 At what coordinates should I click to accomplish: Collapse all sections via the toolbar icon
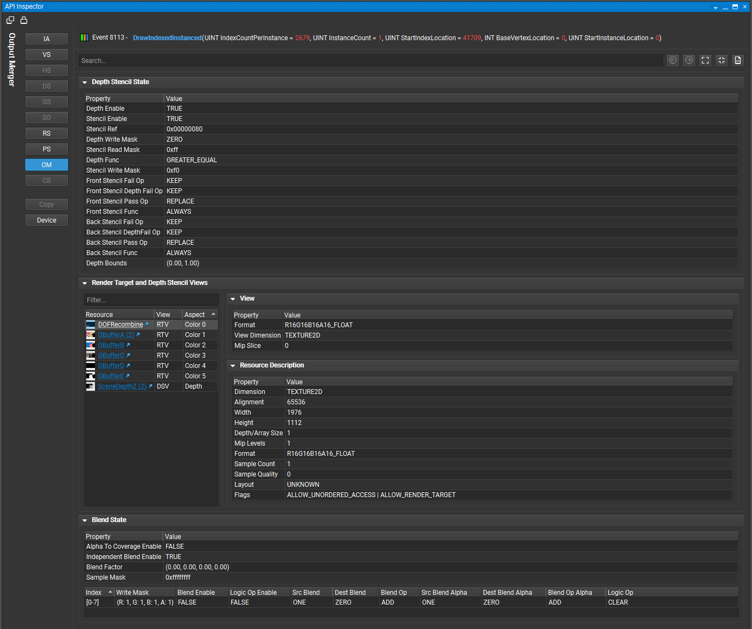pos(721,60)
